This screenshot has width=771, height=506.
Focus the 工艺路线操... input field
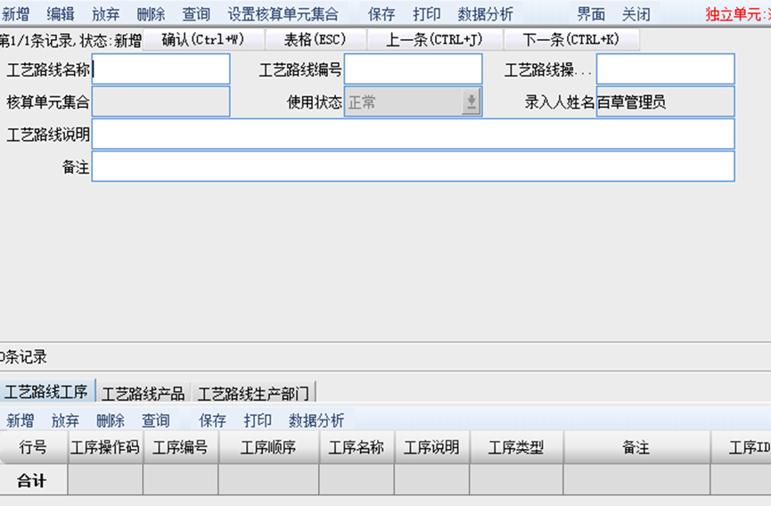(x=665, y=69)
